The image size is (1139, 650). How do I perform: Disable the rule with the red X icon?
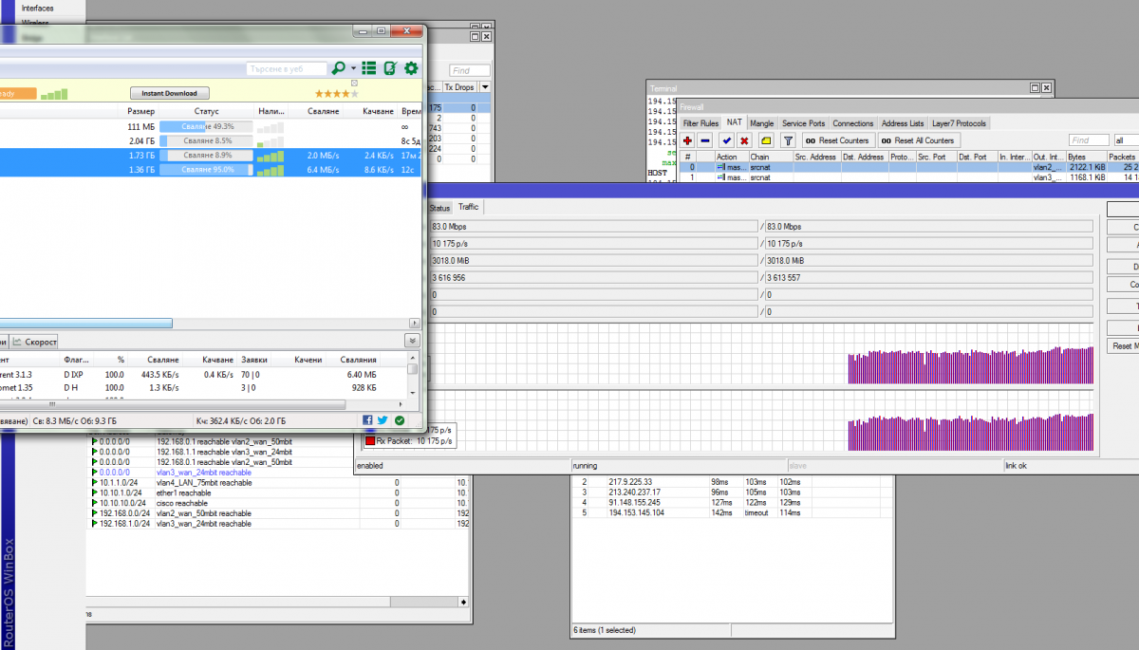(744, 140)
